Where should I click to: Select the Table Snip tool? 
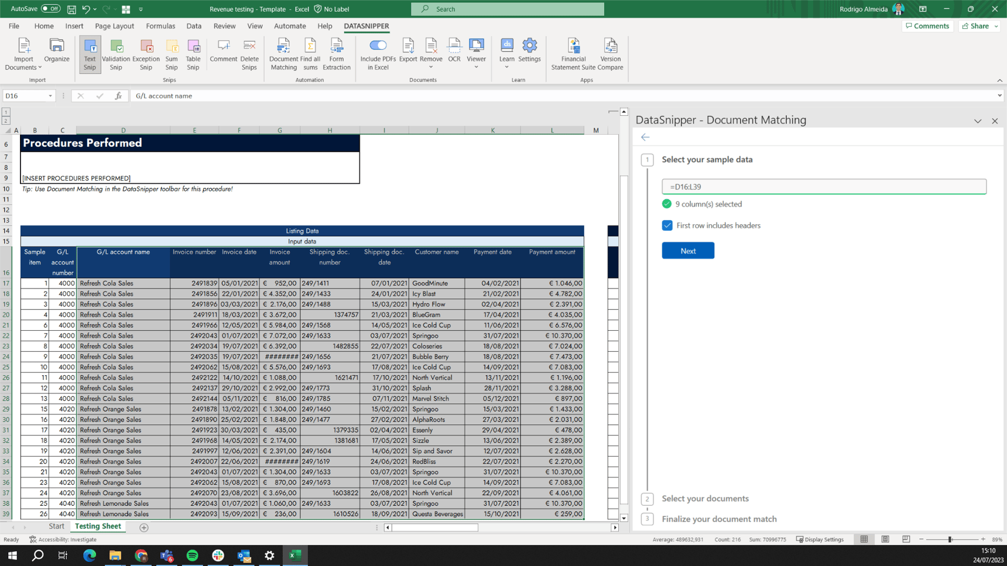(x=193, y=53)
